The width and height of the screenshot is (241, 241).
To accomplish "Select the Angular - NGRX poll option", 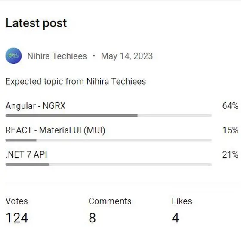I will point(35,106).
